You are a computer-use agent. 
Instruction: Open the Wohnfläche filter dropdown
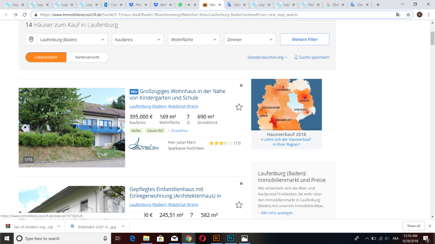click(194, 39)
